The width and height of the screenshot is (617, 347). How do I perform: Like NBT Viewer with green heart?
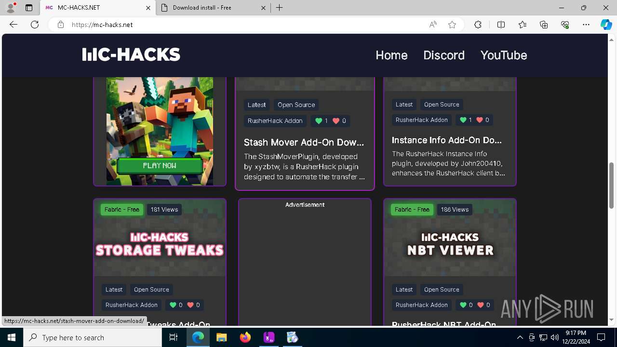pyautogui.click(x=463, y=305)
